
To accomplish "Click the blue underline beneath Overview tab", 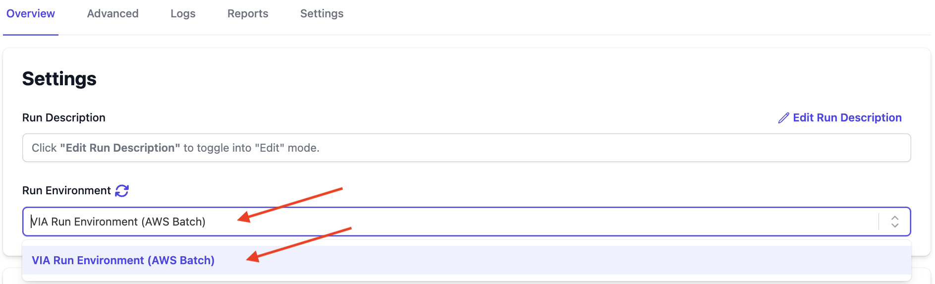I will [x=31, y=35].
